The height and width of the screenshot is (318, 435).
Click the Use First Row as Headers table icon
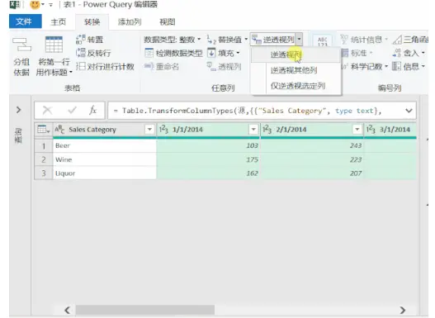click(x=54, y=45)
